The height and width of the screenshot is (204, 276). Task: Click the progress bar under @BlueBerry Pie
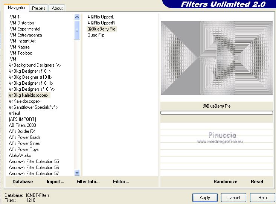[217, 113]
